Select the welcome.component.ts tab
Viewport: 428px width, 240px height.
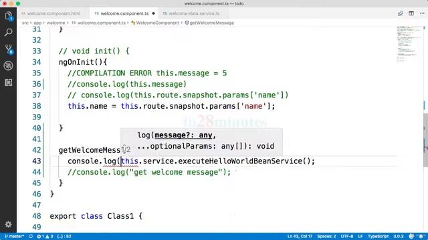click(124, 13)
